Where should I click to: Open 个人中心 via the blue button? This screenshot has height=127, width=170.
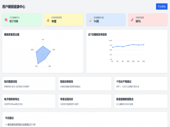[x=161, y=6]
